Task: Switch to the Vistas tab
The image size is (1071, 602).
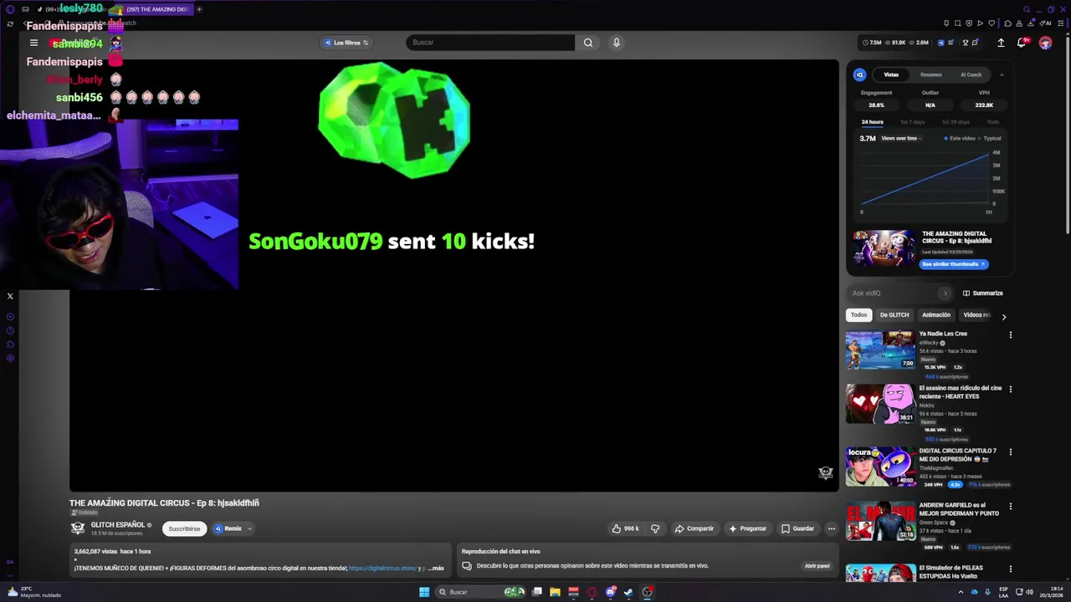Action: [x=891, y=74]
